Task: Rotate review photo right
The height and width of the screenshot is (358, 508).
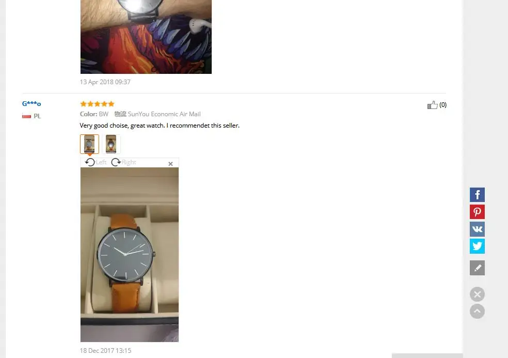Action: point(123,162)
